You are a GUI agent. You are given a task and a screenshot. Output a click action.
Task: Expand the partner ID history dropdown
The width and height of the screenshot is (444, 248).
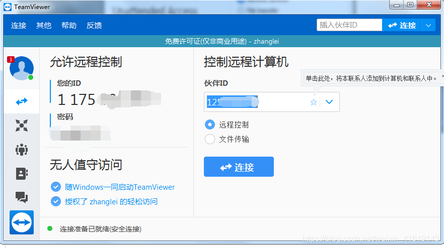[x=329, y=102]
